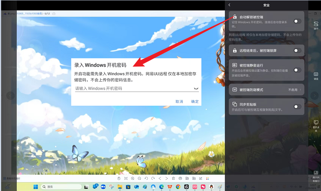The image size is (321, 191).
Task: Delete the image with trash icon
Action: click(x=173, y=179)
